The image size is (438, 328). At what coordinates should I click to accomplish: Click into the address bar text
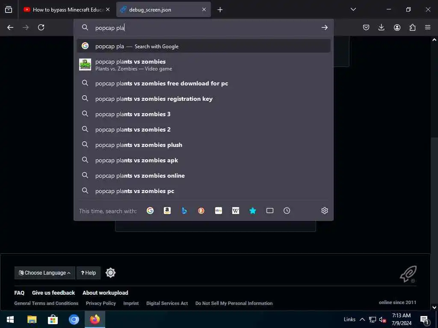tap(204, 28)
